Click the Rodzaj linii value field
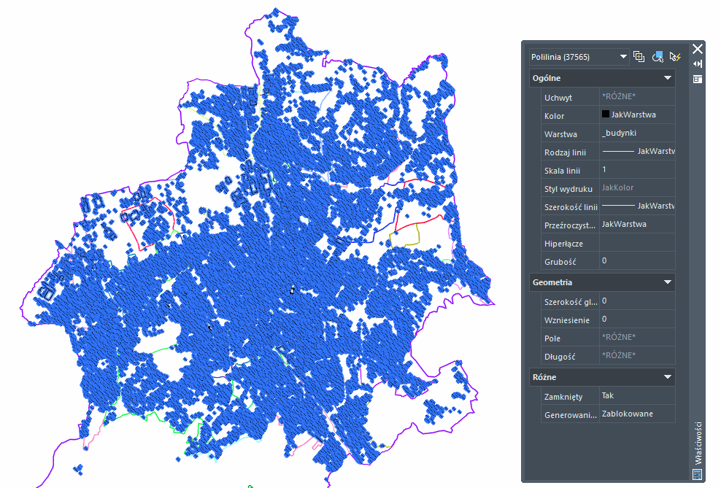Screen dimensions: 721x488 (636, 152)
